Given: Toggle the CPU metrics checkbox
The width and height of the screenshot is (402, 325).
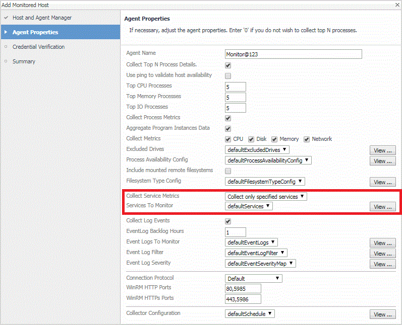Looking at the screenshot, I should click(228, 139).
